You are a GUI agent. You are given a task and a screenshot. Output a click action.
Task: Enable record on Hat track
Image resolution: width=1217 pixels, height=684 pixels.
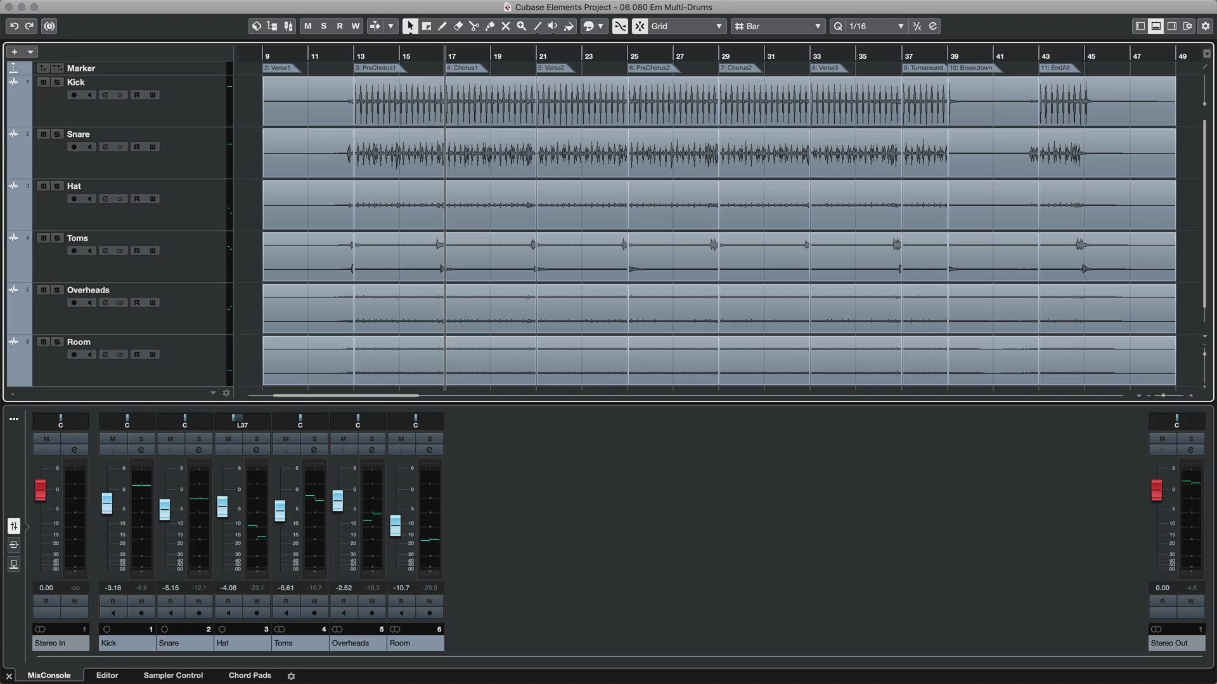coord(74,199)
